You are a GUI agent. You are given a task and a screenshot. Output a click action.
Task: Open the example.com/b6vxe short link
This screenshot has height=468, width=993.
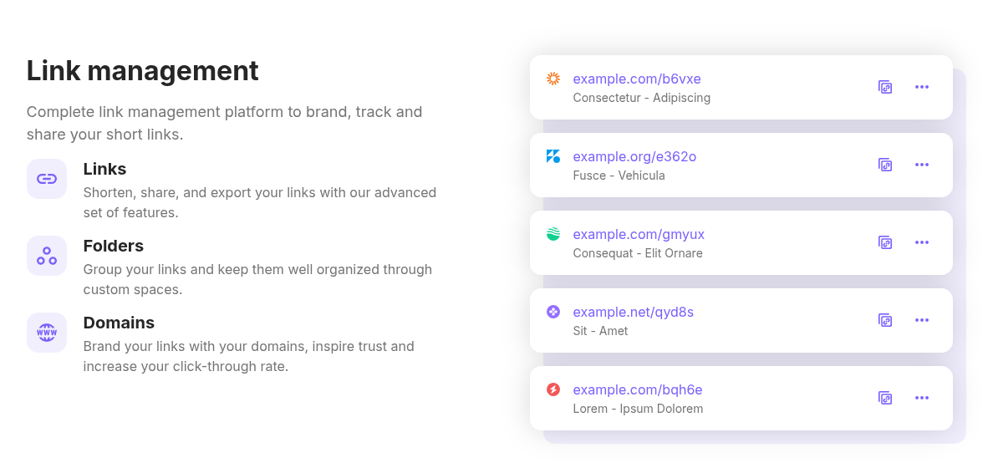click(637, 79)
